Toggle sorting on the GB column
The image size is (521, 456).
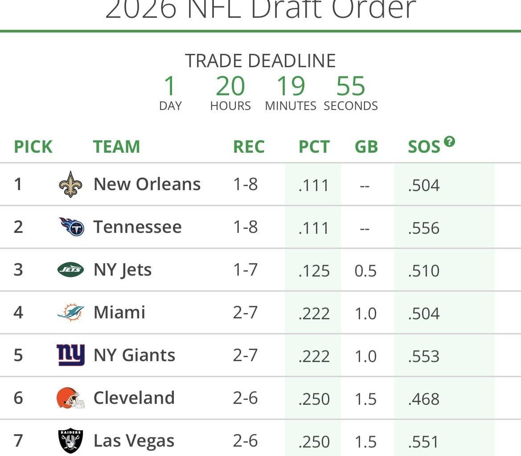click(x=366, y=147)
